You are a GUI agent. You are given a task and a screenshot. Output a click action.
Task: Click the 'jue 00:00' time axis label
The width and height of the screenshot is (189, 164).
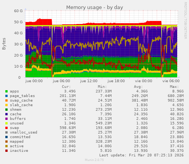click(34, 81)
